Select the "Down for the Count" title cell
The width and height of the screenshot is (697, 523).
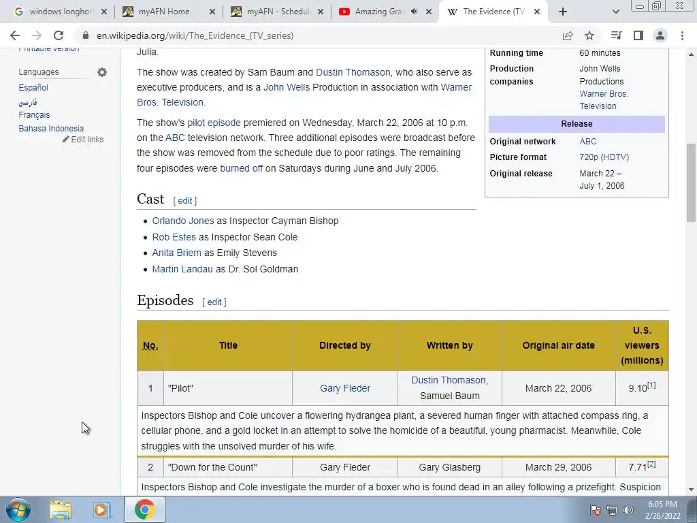click(228, 467)
